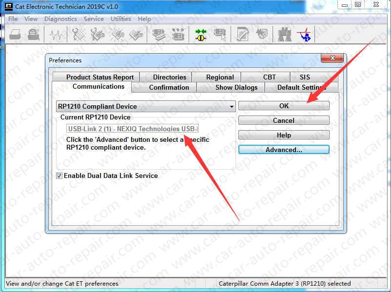Open the Utilities menu
Screen dimensions: 391x292
[x=121, y=19]
